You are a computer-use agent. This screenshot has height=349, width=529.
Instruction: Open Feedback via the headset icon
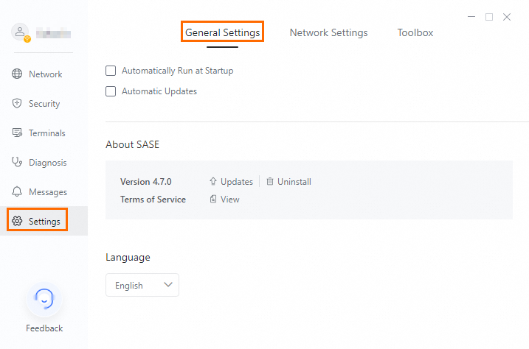click(x=44, y=300)
